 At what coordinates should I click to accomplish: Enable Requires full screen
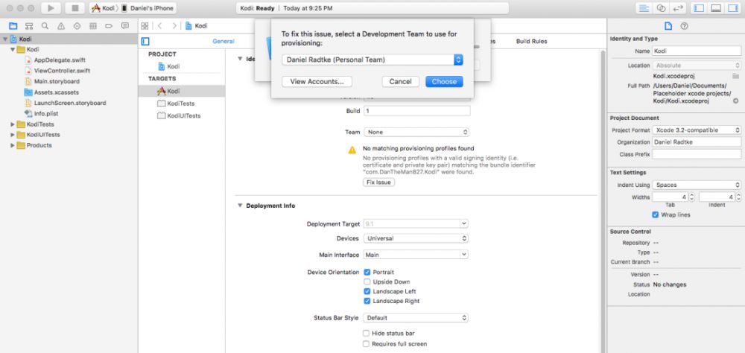click(x=367, y=344)
